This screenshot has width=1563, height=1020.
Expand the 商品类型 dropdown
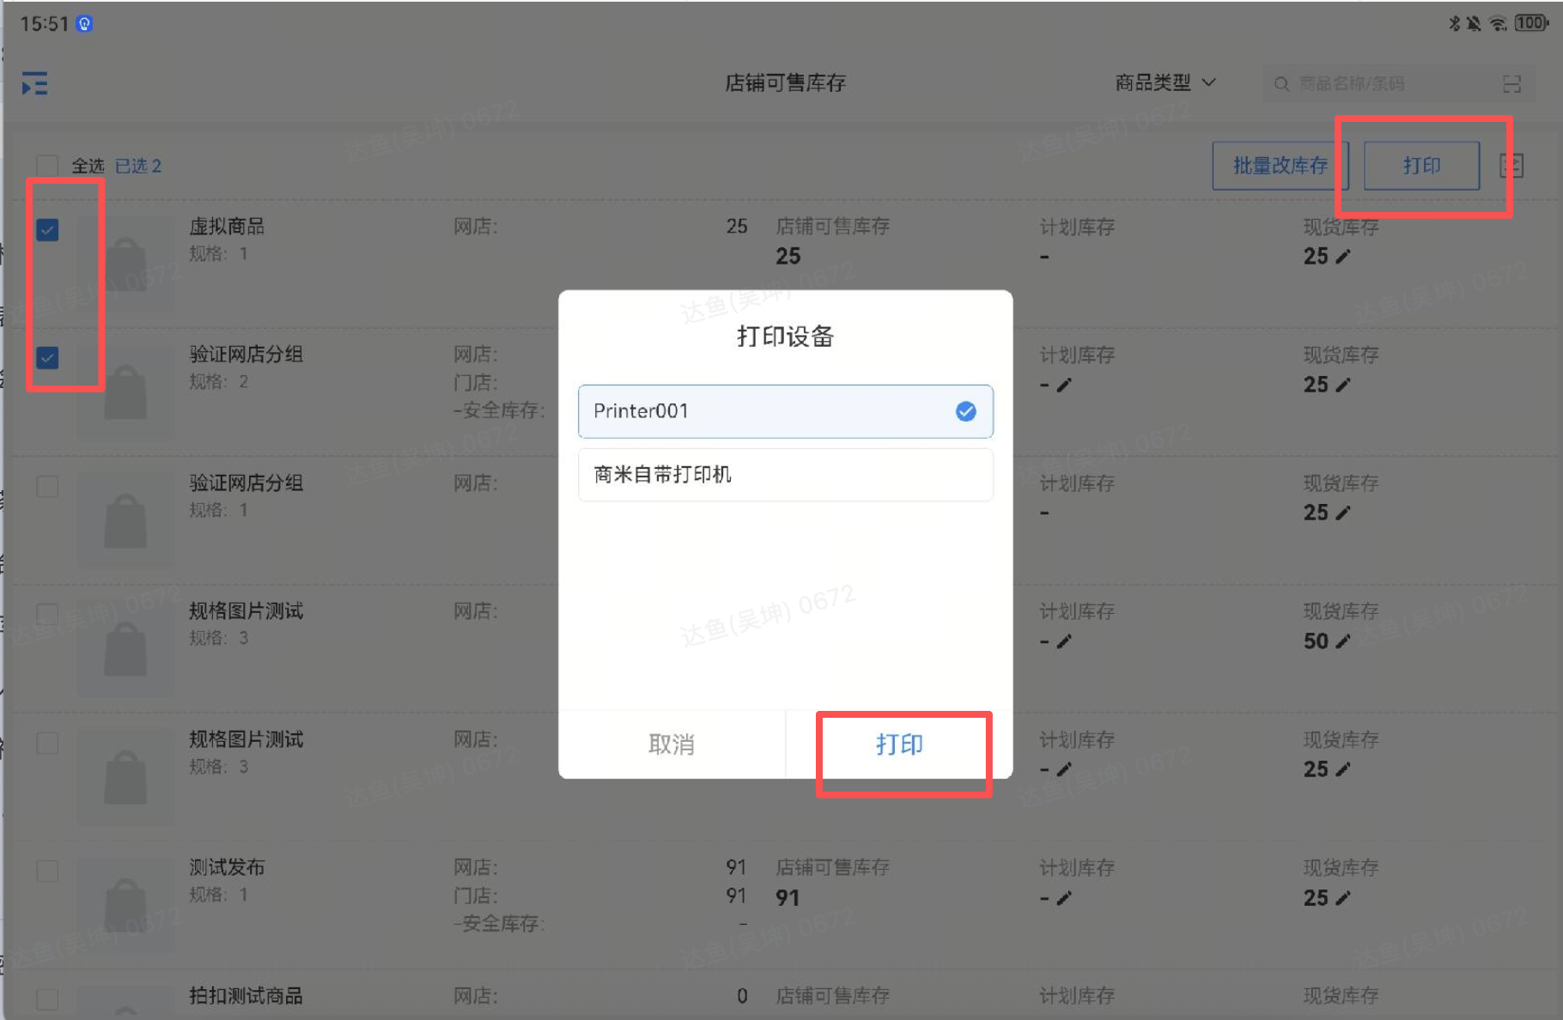(x=1165, y=82)
